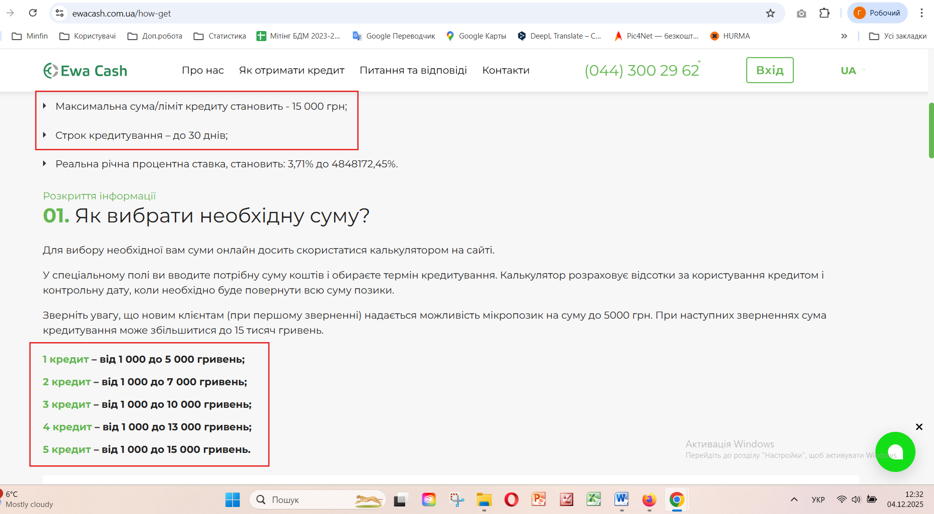Click the Розкриття інформації link
Screen dimensions: 934x514
click(x=99, y=196)
